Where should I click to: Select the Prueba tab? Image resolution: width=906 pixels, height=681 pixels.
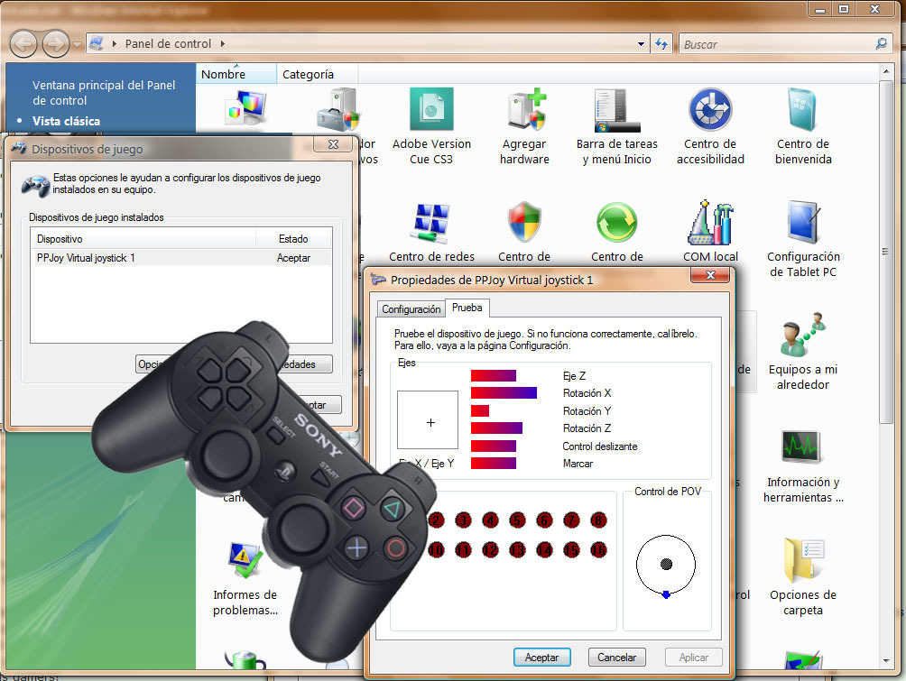[467, 308]
